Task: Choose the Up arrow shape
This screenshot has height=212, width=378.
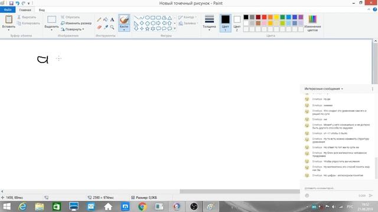Action: click(170, 23)
